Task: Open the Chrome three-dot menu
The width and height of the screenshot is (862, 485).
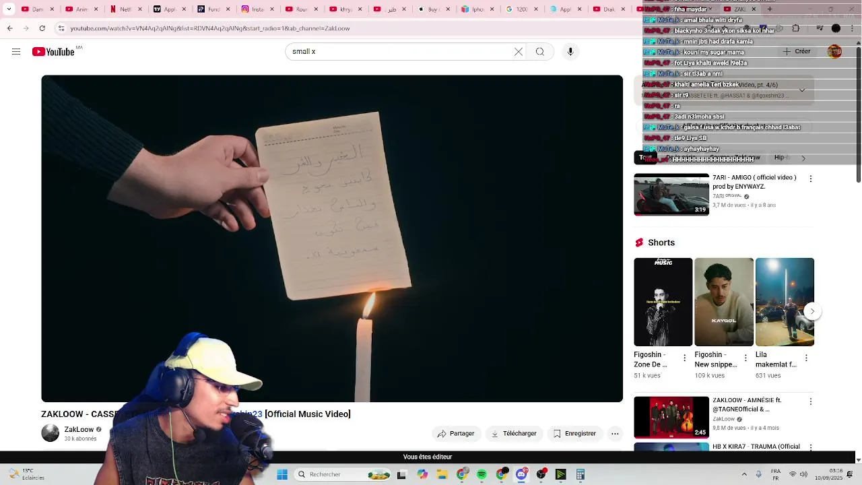Action: click(853, 28)
